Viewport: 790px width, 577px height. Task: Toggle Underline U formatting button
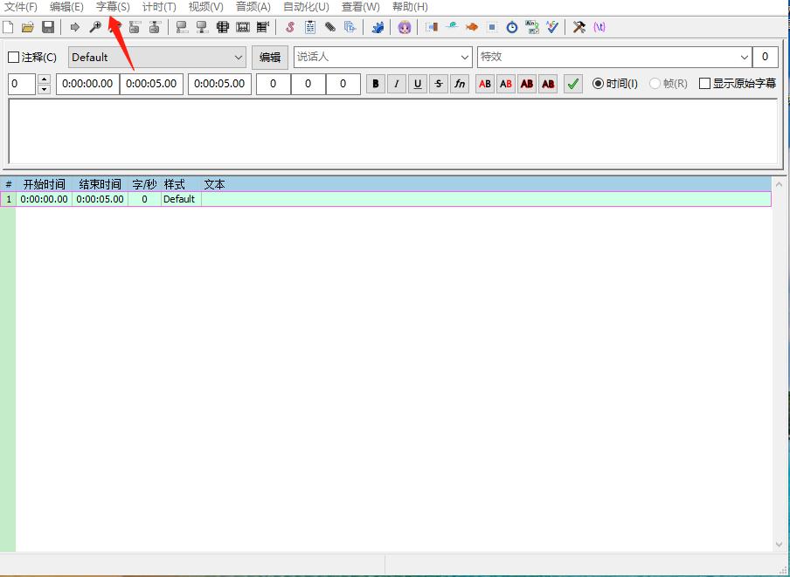point(418,84)
